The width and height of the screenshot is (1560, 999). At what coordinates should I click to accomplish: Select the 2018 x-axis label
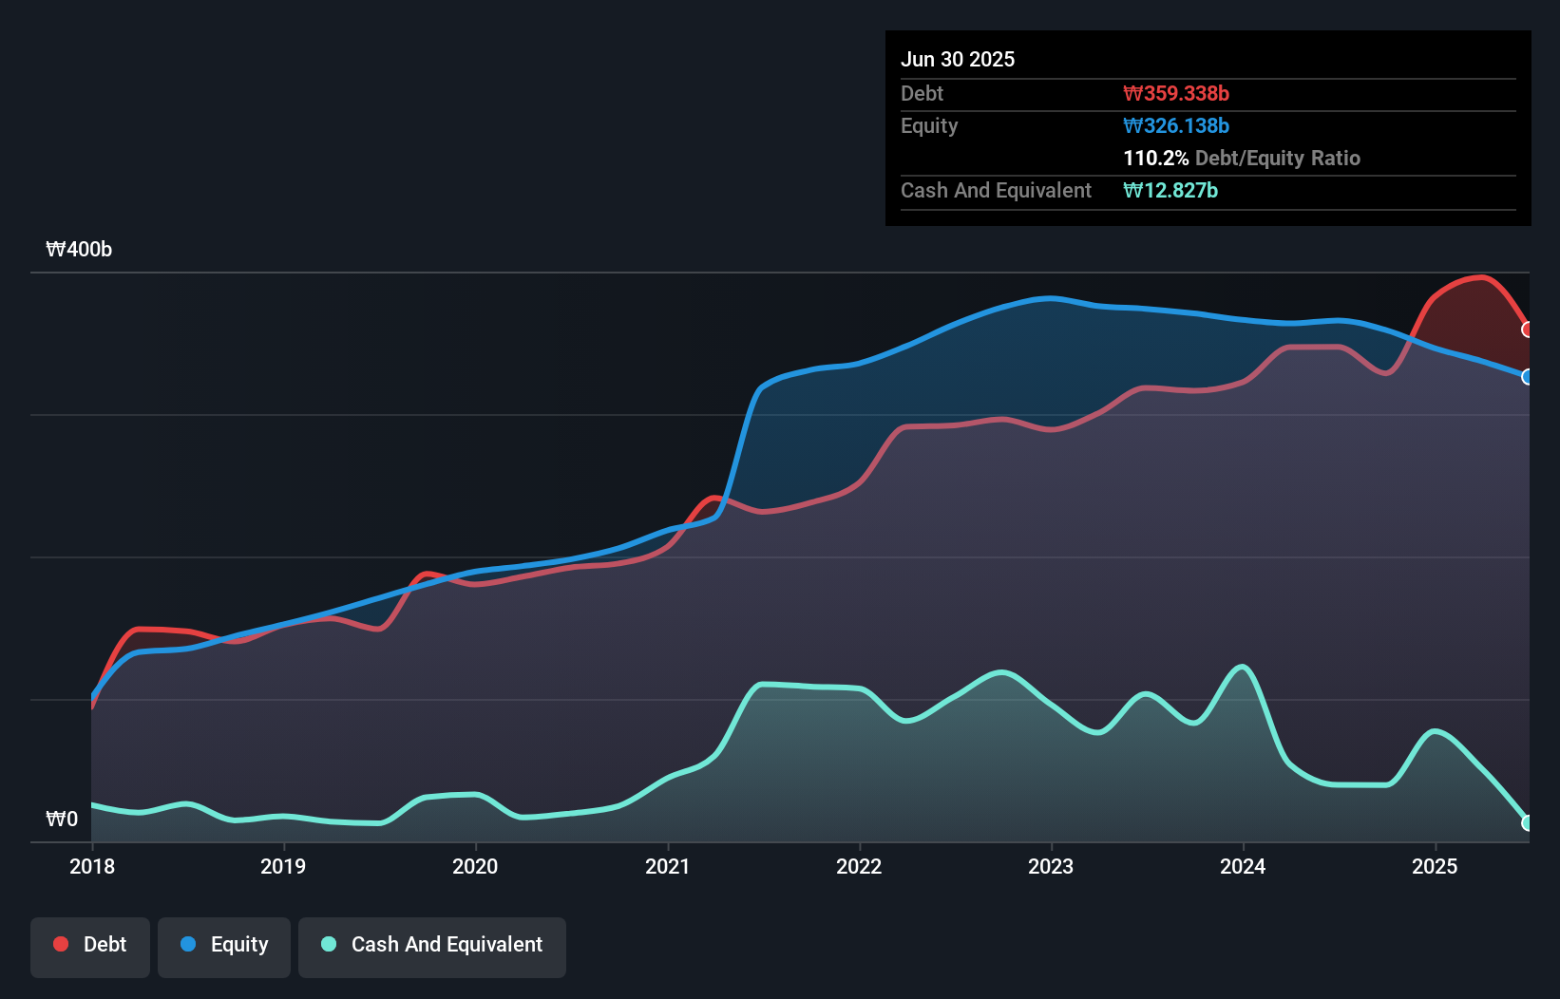coord(92,866)
